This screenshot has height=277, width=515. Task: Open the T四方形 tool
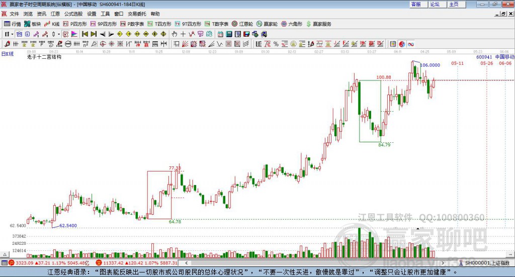(x=159, y=24)
